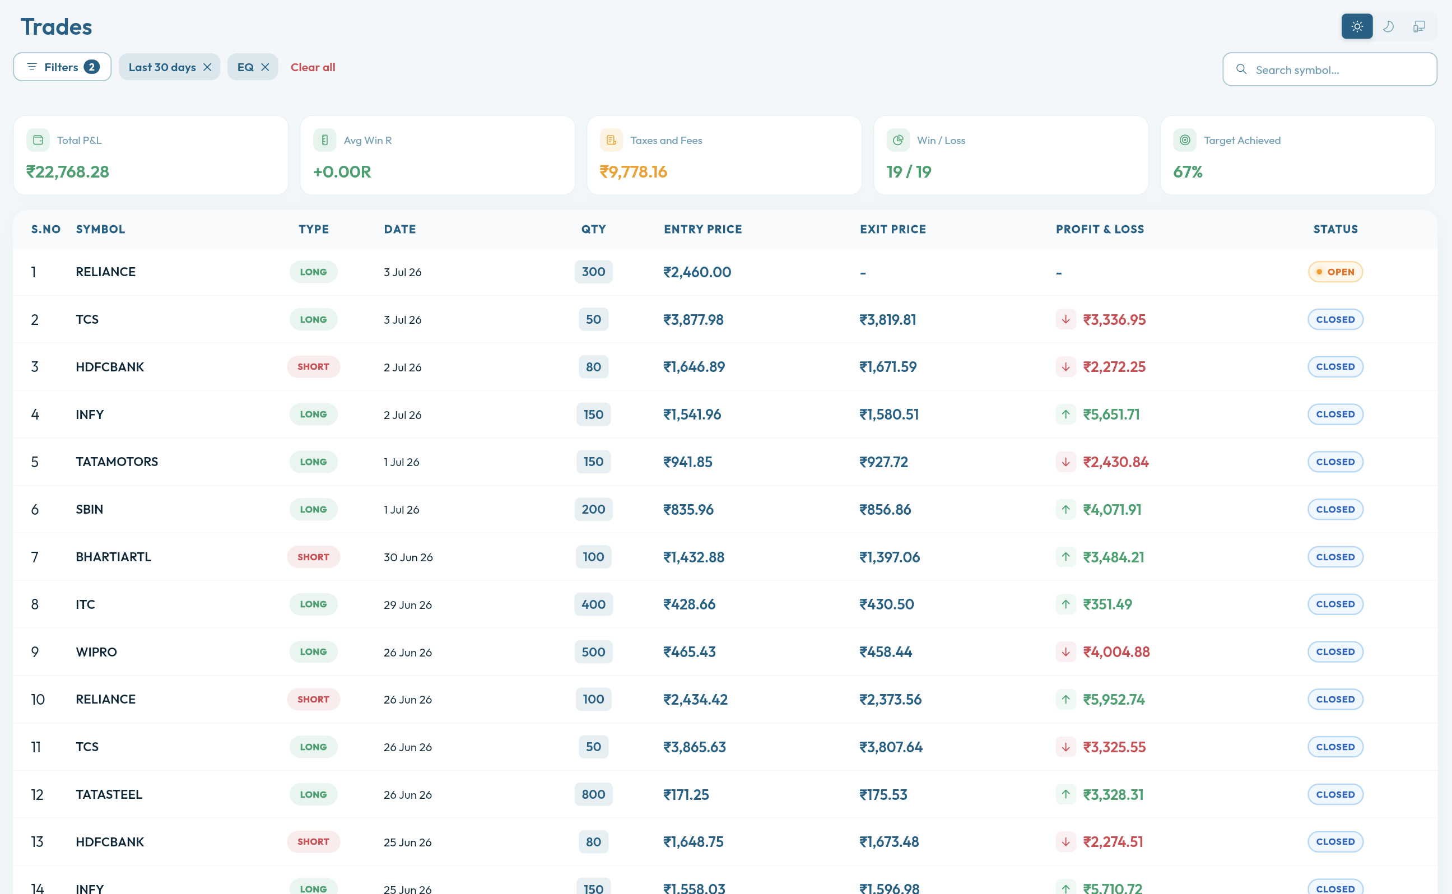Select the WIPRO symbol row
Viewport: 1452px width, 894px height.
tap(725, 651)
